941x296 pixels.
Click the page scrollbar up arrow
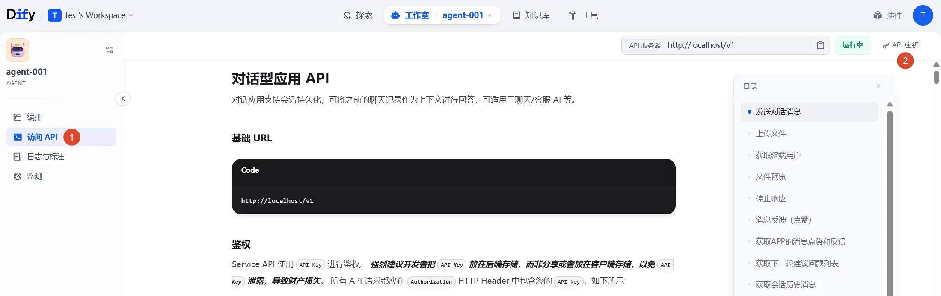point(936,64)
